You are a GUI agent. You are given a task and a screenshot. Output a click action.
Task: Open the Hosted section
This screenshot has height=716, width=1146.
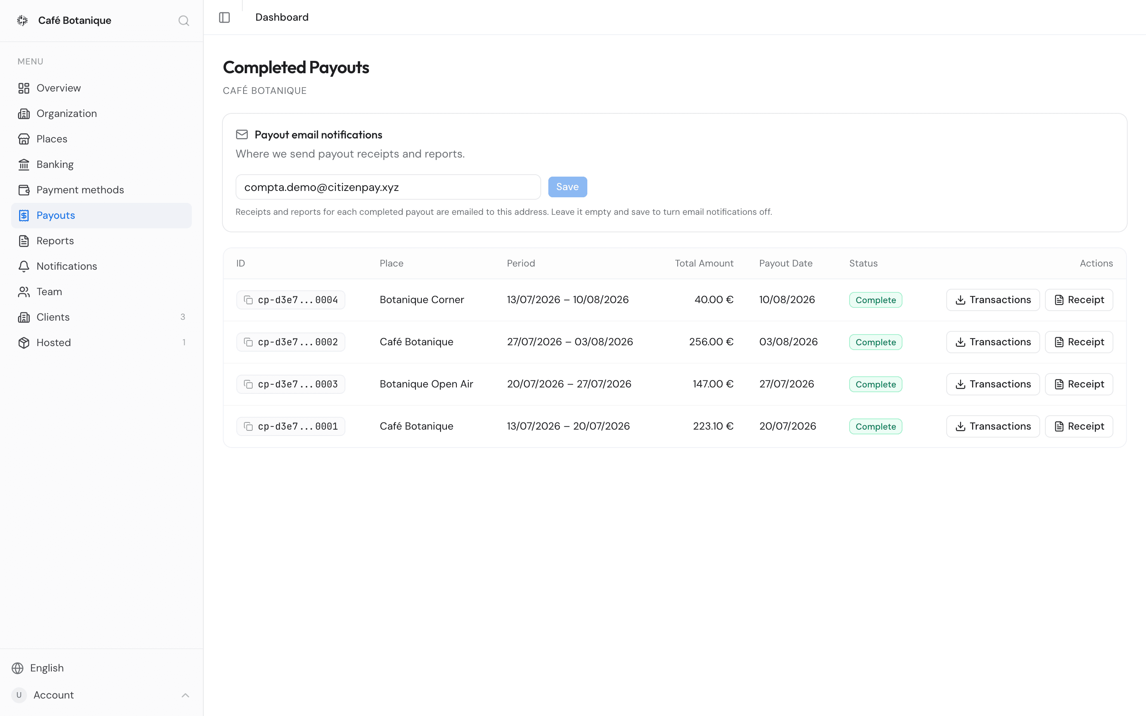[x=101, y=342]
